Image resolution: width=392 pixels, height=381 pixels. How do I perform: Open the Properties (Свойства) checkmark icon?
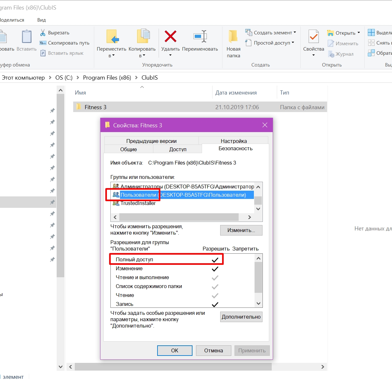coord(313,37)
